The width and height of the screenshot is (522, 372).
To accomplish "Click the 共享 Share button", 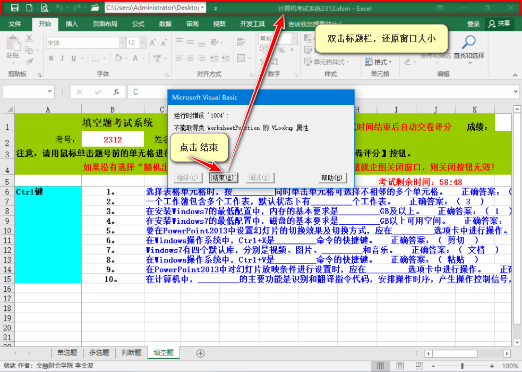I will click(499, 23).
